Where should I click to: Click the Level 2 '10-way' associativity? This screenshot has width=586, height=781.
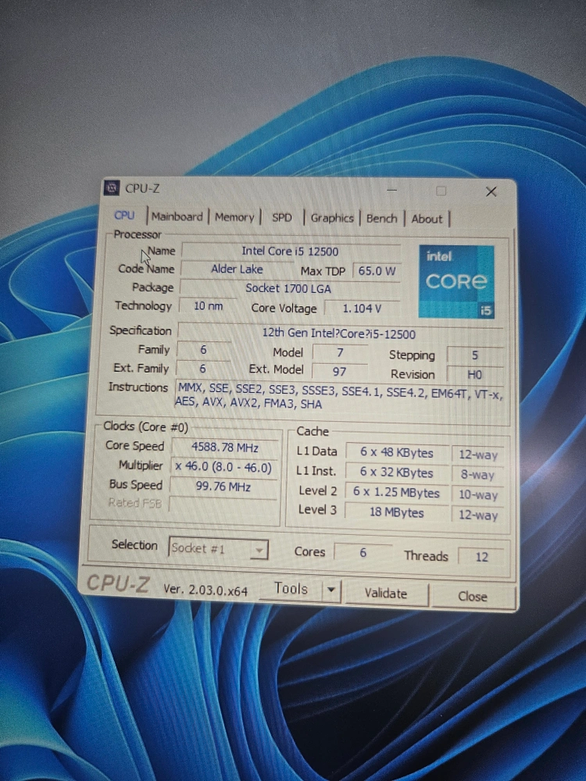click(x=477, y=494)
